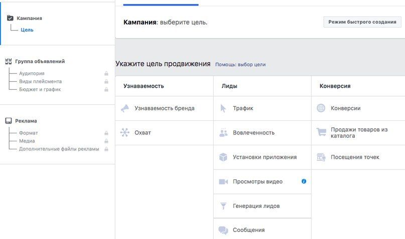Click the box icon for Установки приложения
This screenshot has width=405, height=239.
(x=223, y=157)
